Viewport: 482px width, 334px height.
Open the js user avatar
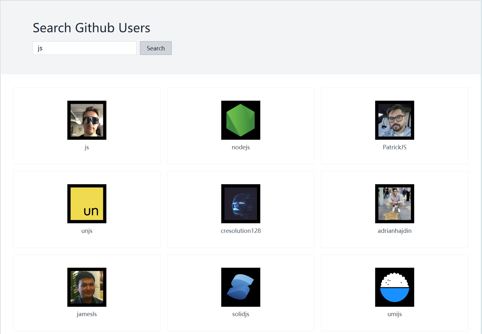point(87,120)
